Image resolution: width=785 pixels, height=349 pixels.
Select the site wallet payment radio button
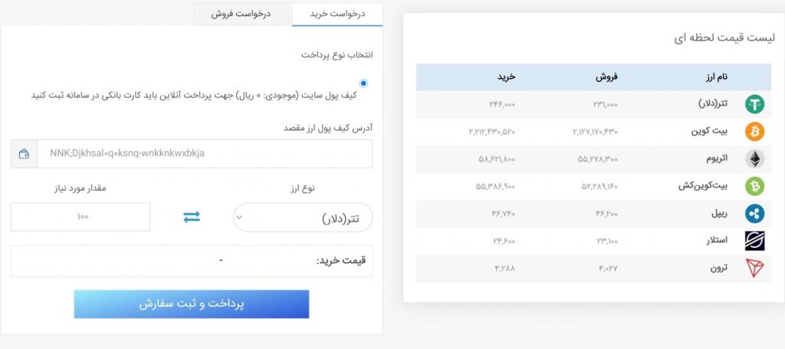[363, 83]
